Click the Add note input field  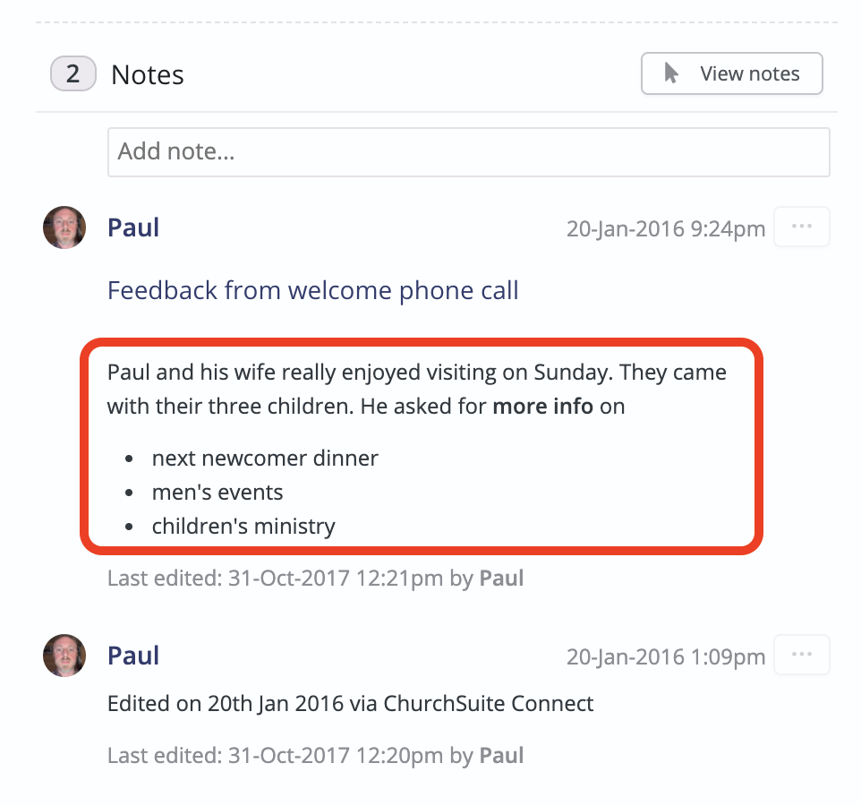(x=468, y=151)
